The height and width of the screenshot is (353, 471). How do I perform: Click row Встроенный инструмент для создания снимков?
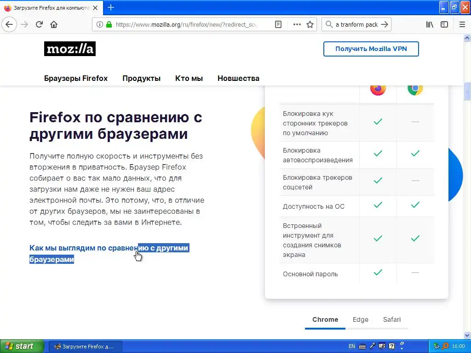point(356,240)
